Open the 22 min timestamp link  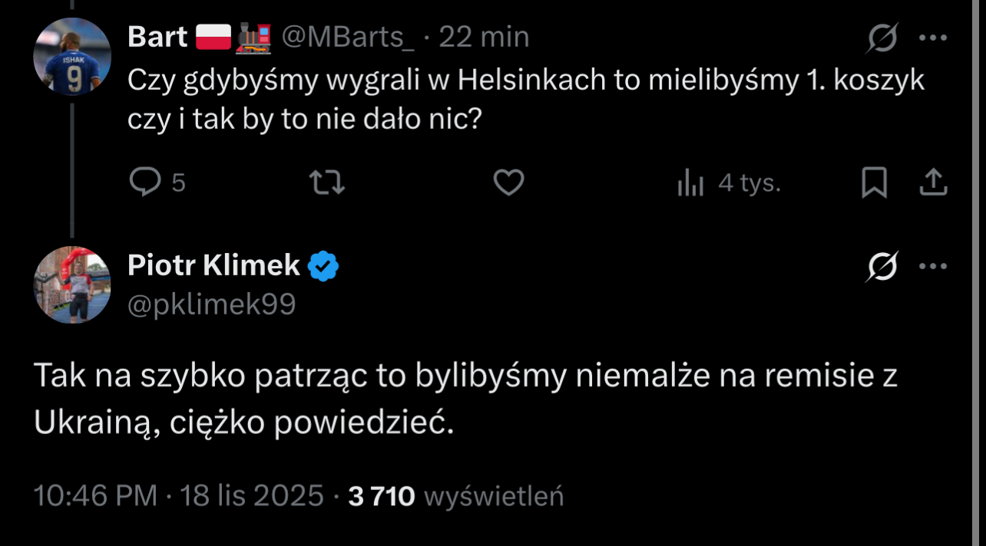(484, 37)
